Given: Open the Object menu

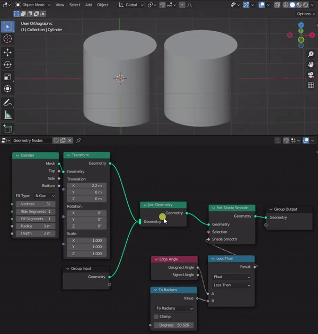Looking at the screenshot, I should (103, 5).
